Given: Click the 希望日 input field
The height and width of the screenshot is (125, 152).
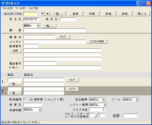Looking at the screenshot, I should tap(33, 105).
